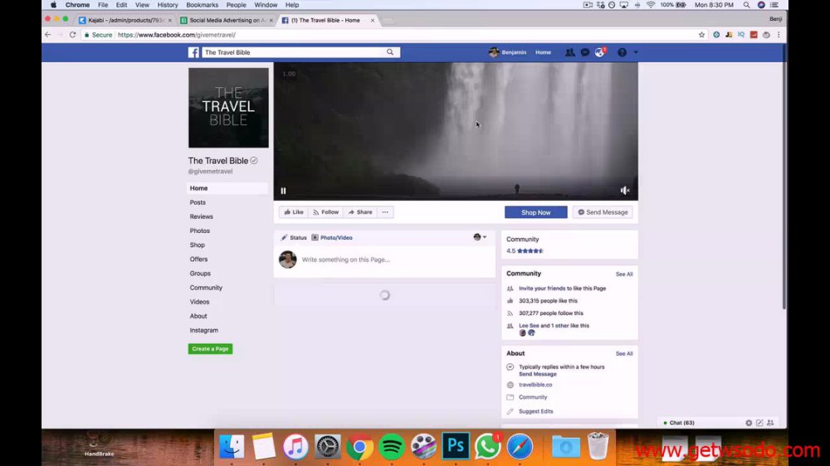Screen dimensions: 830x466
Task: Click the new message compose icon in chat bar
Action: click(x=759, y=423)
